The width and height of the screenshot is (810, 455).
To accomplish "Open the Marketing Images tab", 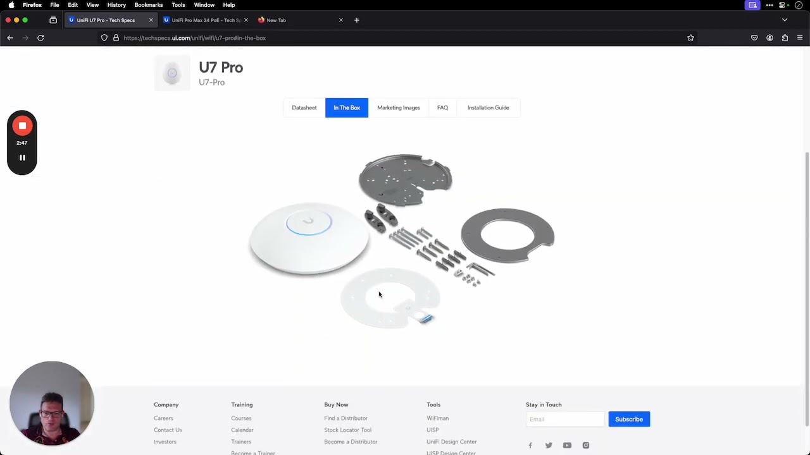I will (399, 107).
